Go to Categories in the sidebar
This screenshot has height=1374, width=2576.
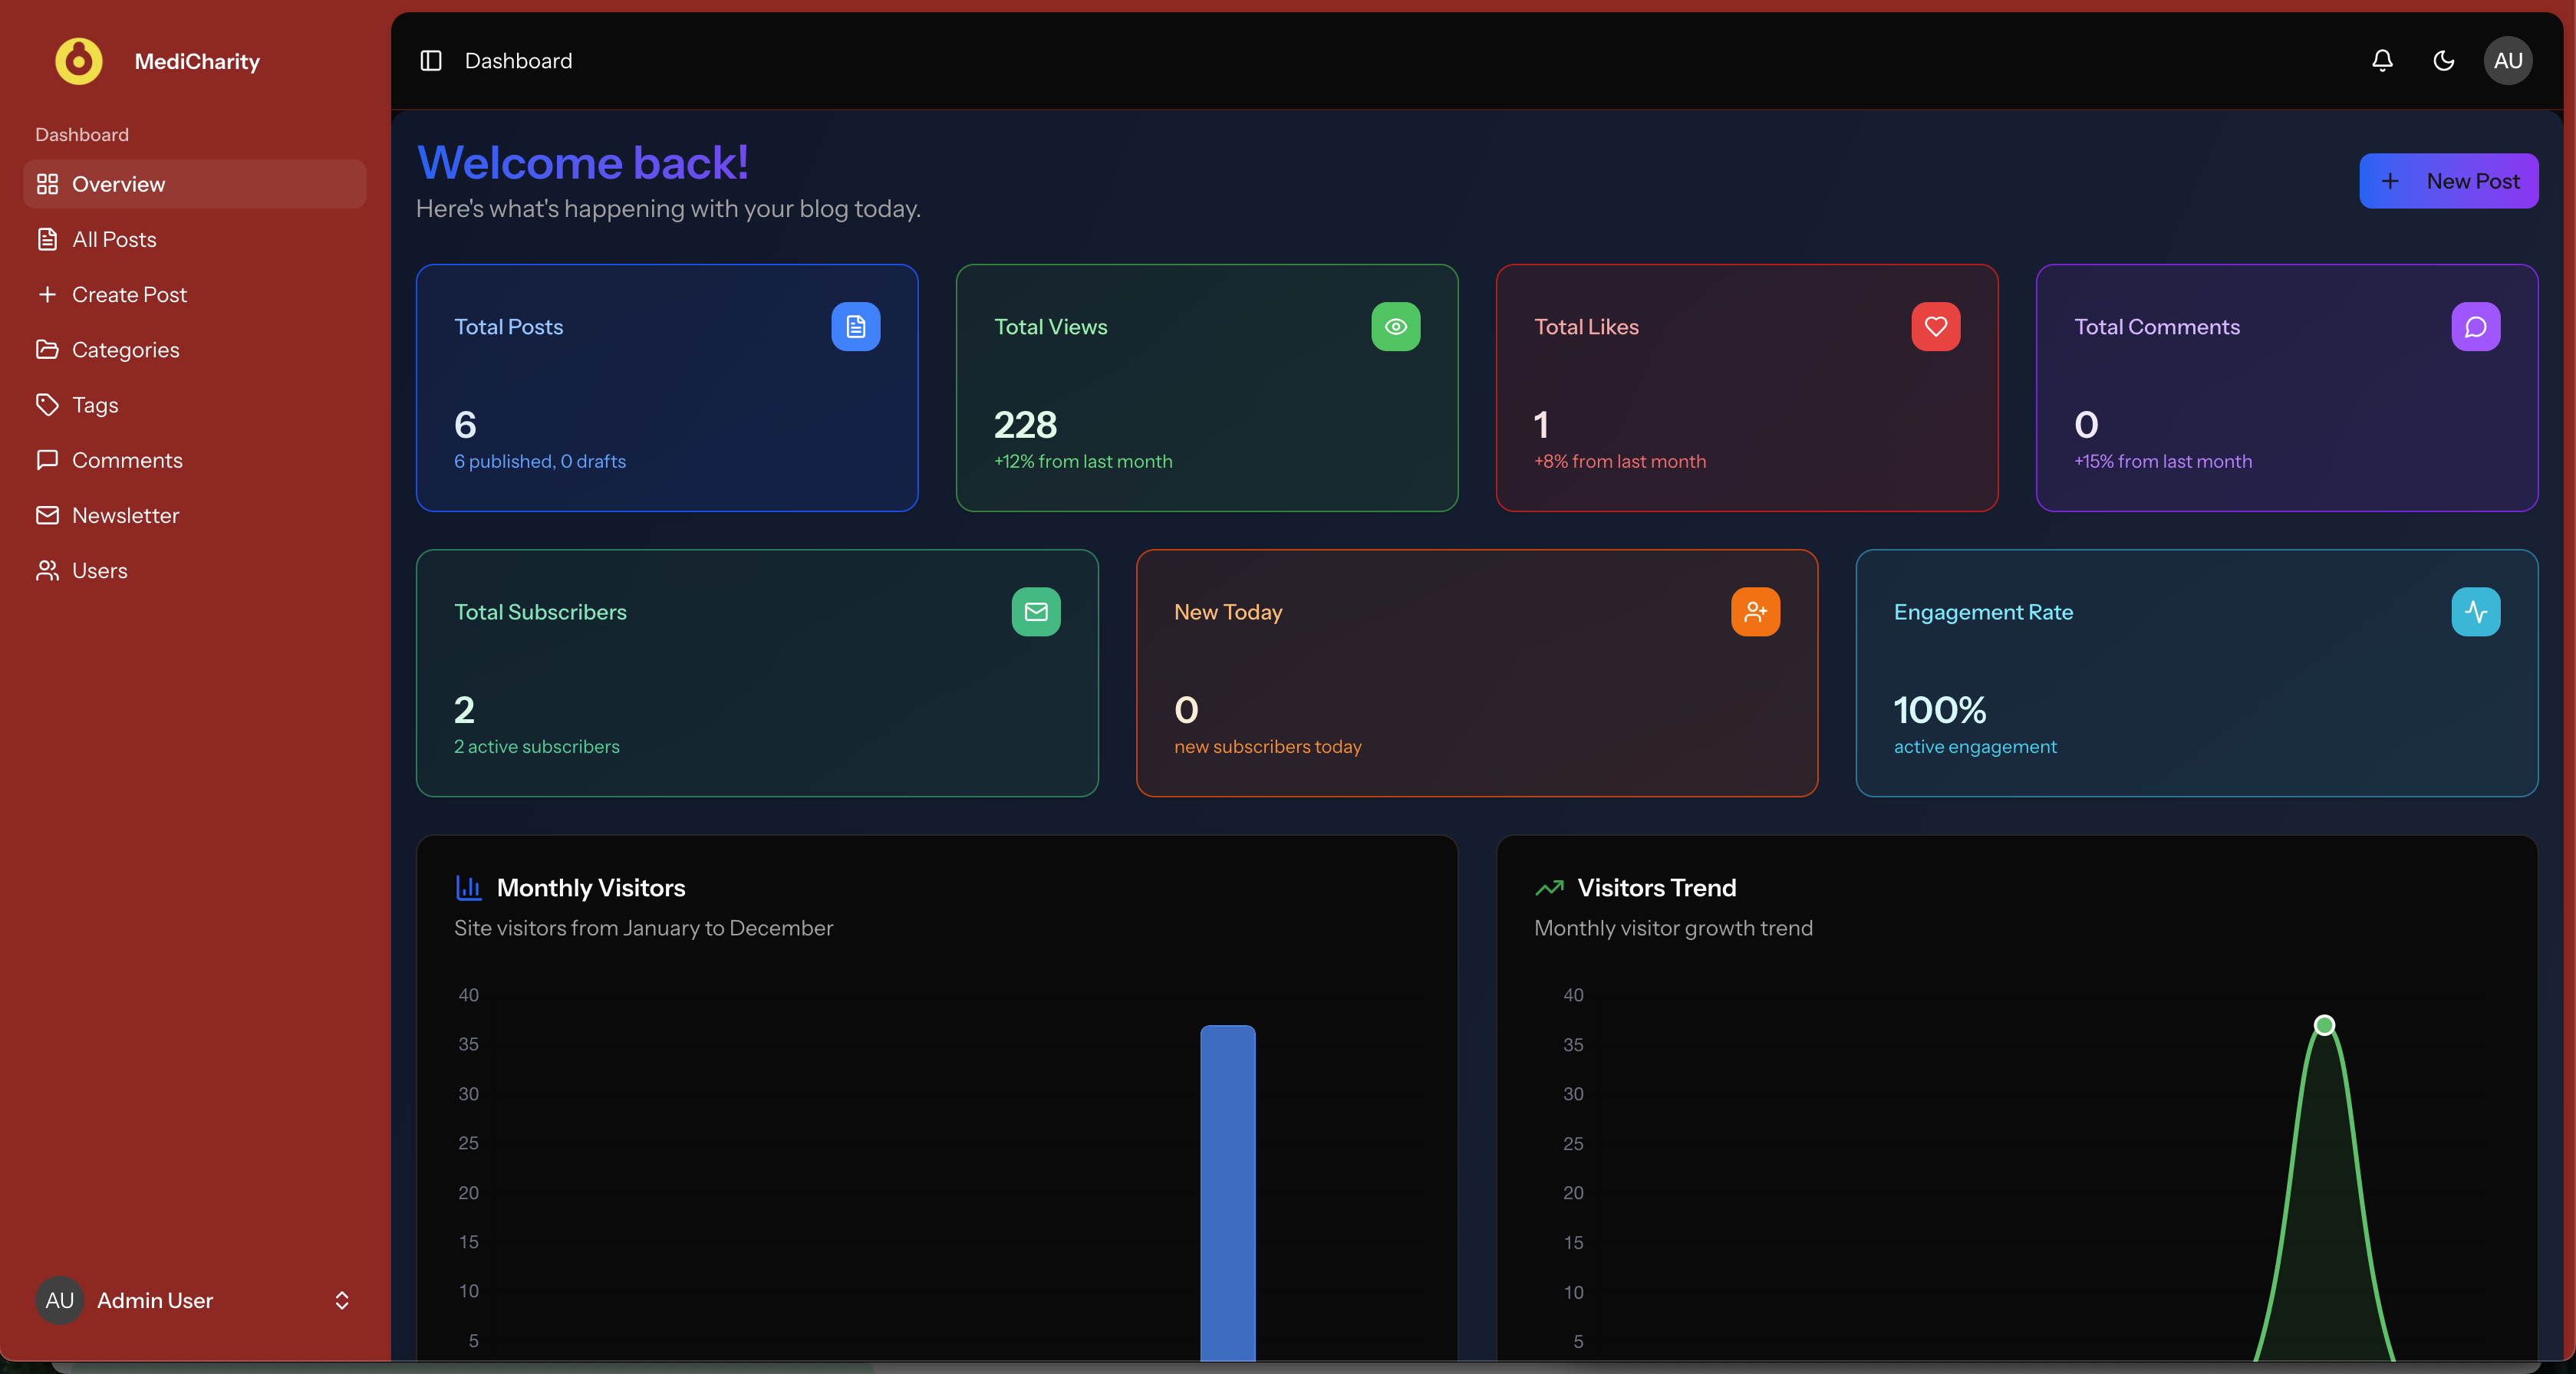pyautogui.click(x=125, y=350)
